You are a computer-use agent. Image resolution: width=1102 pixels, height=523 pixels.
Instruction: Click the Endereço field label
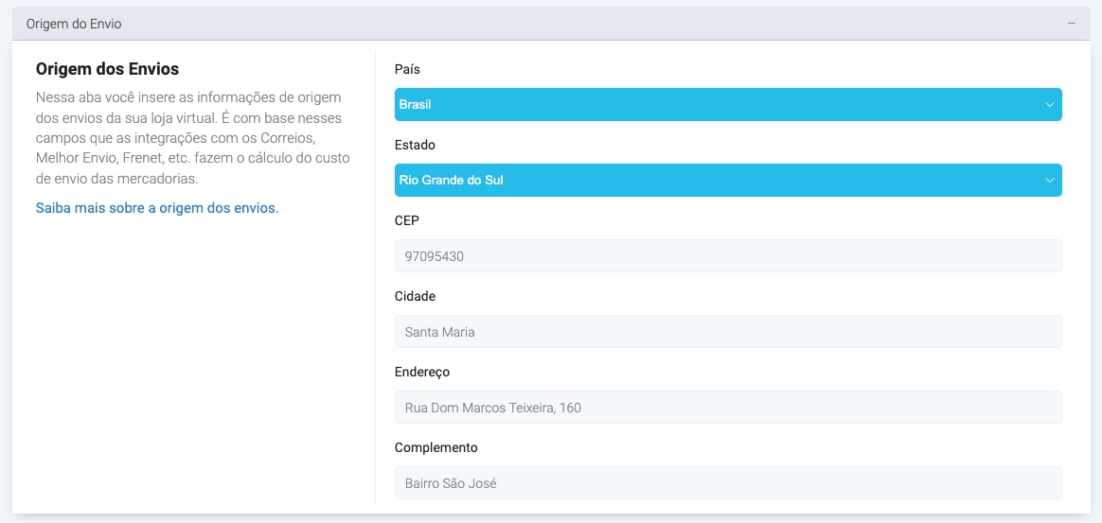[x=422, y=372]
